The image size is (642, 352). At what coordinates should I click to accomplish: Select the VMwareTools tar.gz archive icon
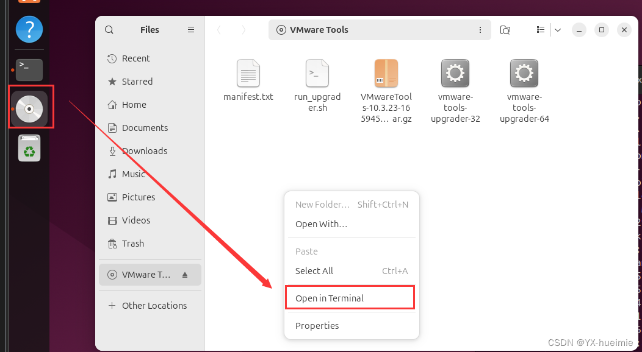point(386,74)
